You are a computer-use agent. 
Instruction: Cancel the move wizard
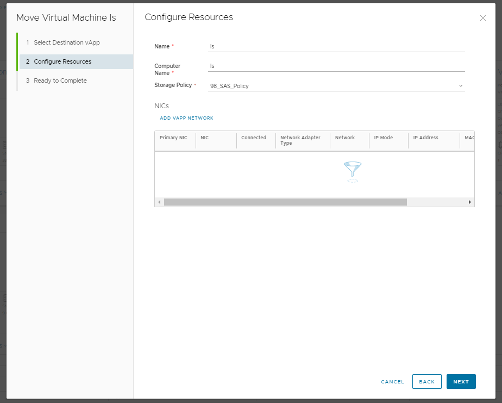392,382
